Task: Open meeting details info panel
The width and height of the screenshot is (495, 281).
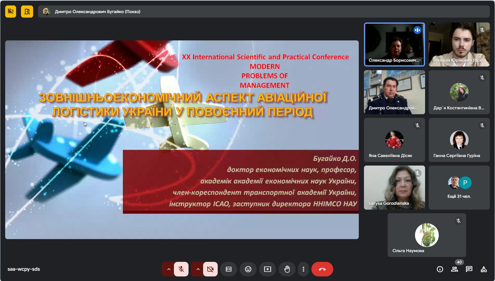Action: pyautogui.click(x=440, y=269)
